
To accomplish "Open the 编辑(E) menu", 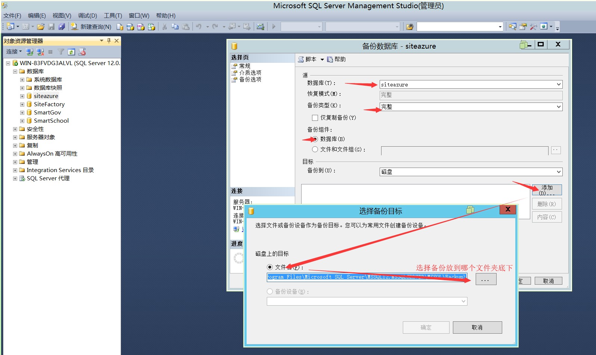I will click(37, 16).
